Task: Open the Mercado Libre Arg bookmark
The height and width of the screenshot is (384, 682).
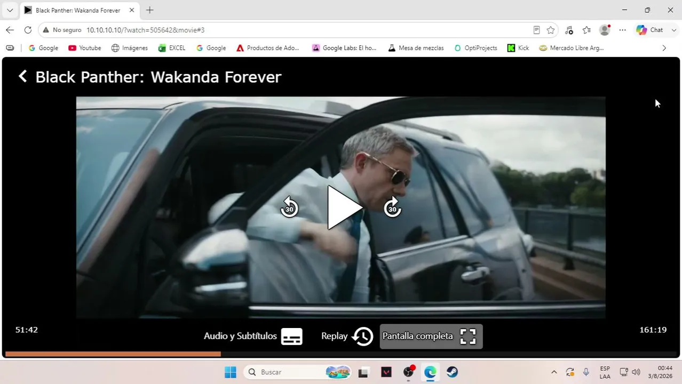Action: (x=572, y=48)
